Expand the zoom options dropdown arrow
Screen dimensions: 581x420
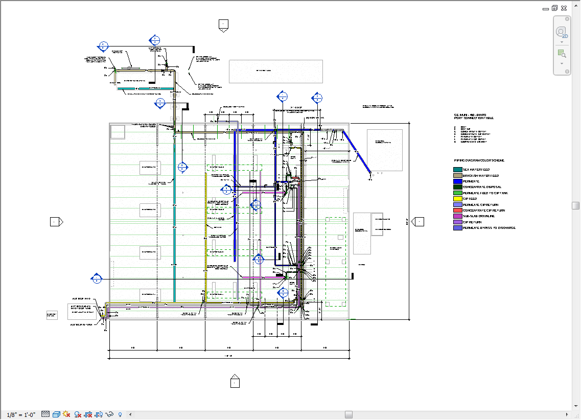[x=562, y=64]
